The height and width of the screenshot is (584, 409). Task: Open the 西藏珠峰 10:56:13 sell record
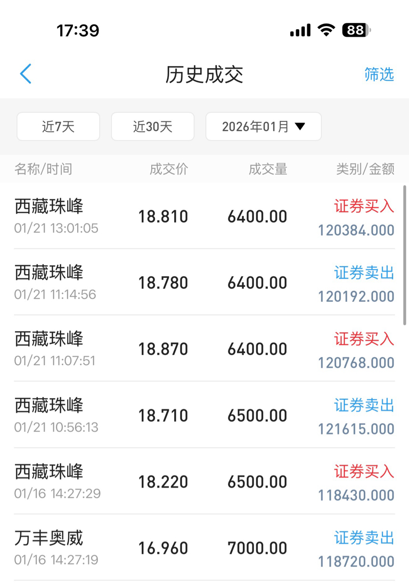[x=204, y=415]
